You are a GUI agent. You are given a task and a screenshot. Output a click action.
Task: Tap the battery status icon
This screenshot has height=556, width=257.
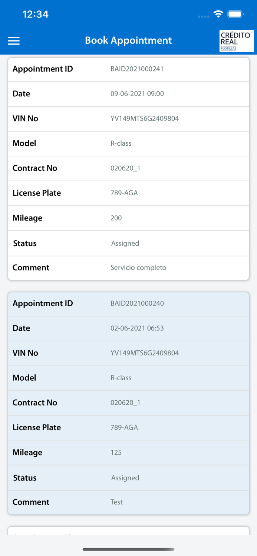pos(235,14)
